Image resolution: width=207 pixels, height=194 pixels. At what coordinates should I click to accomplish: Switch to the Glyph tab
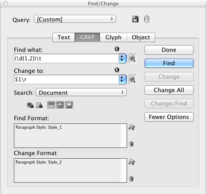[x=113, y=37]
